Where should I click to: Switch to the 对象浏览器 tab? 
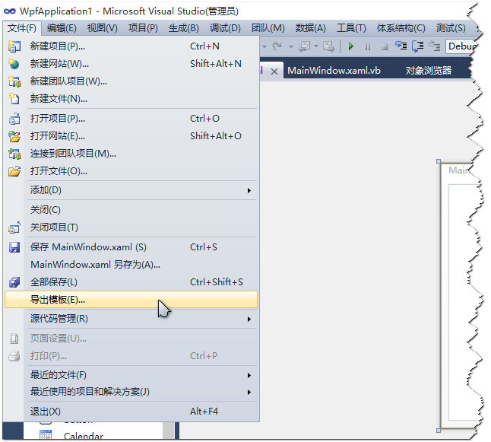[429, 71]
